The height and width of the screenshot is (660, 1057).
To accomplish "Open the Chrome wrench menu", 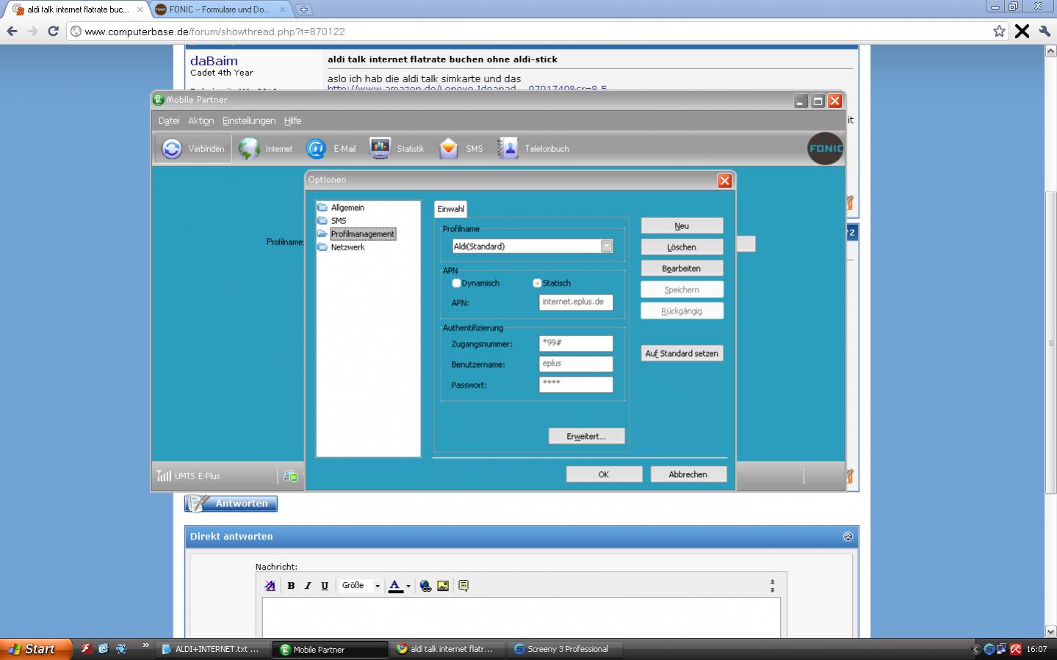I will (x=1045, y=31).
